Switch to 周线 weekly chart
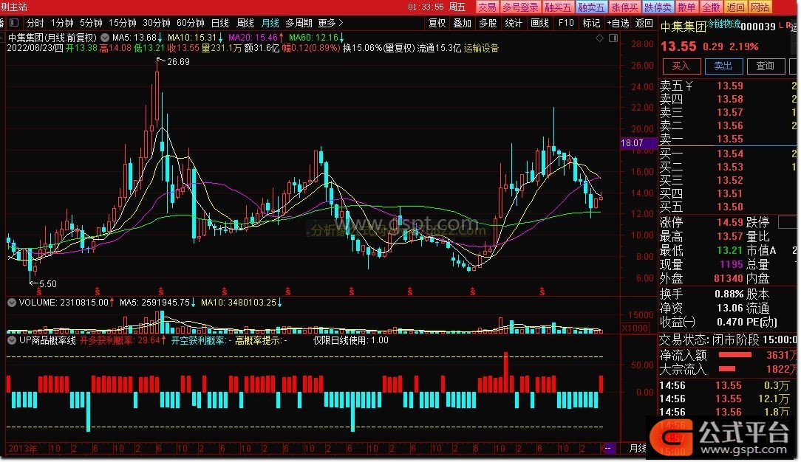 245,23
